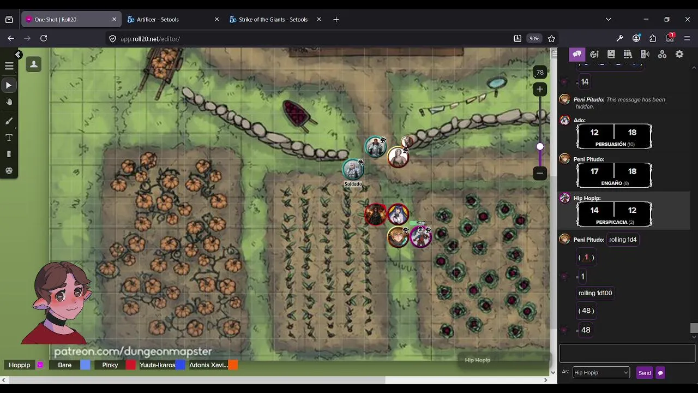This screenshot has width=698, height=393.
Task: Click the rolling 1d4 formula text
Action: tap(623, 240)
